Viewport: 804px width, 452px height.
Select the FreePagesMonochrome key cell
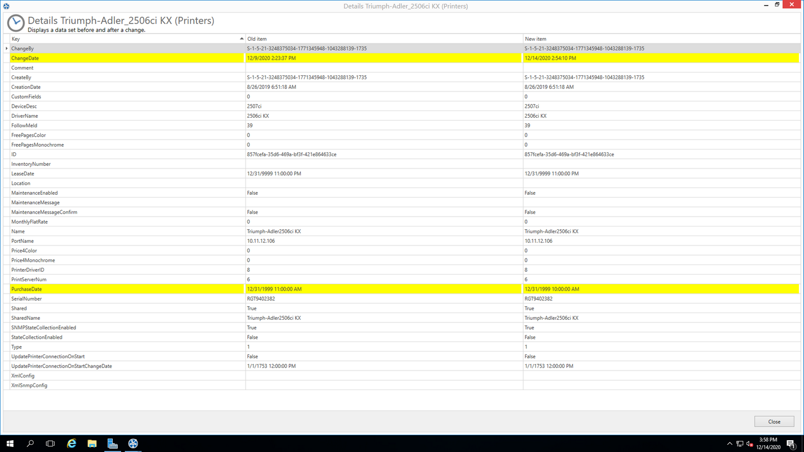click(x=127, y=145)
